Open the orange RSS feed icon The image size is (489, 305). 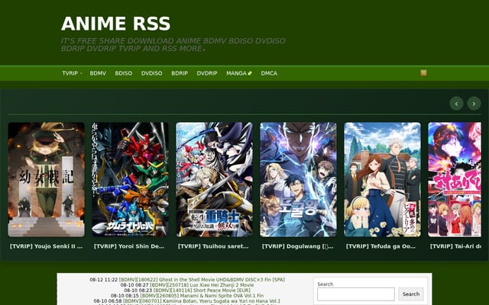point(423,73)
